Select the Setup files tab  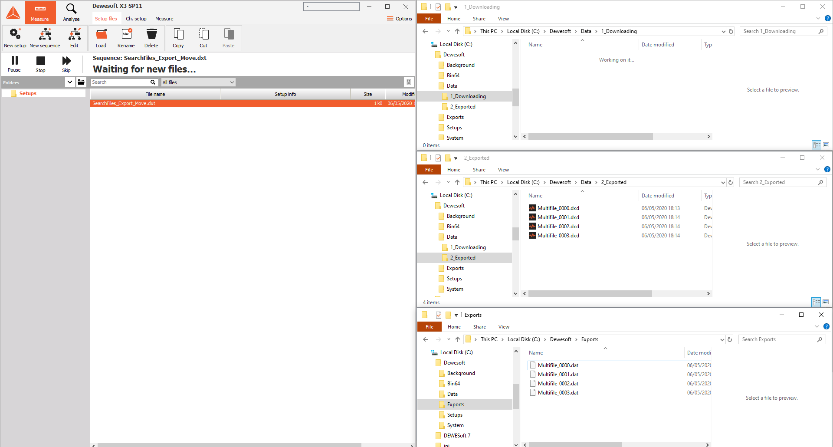tap(106, 19)
